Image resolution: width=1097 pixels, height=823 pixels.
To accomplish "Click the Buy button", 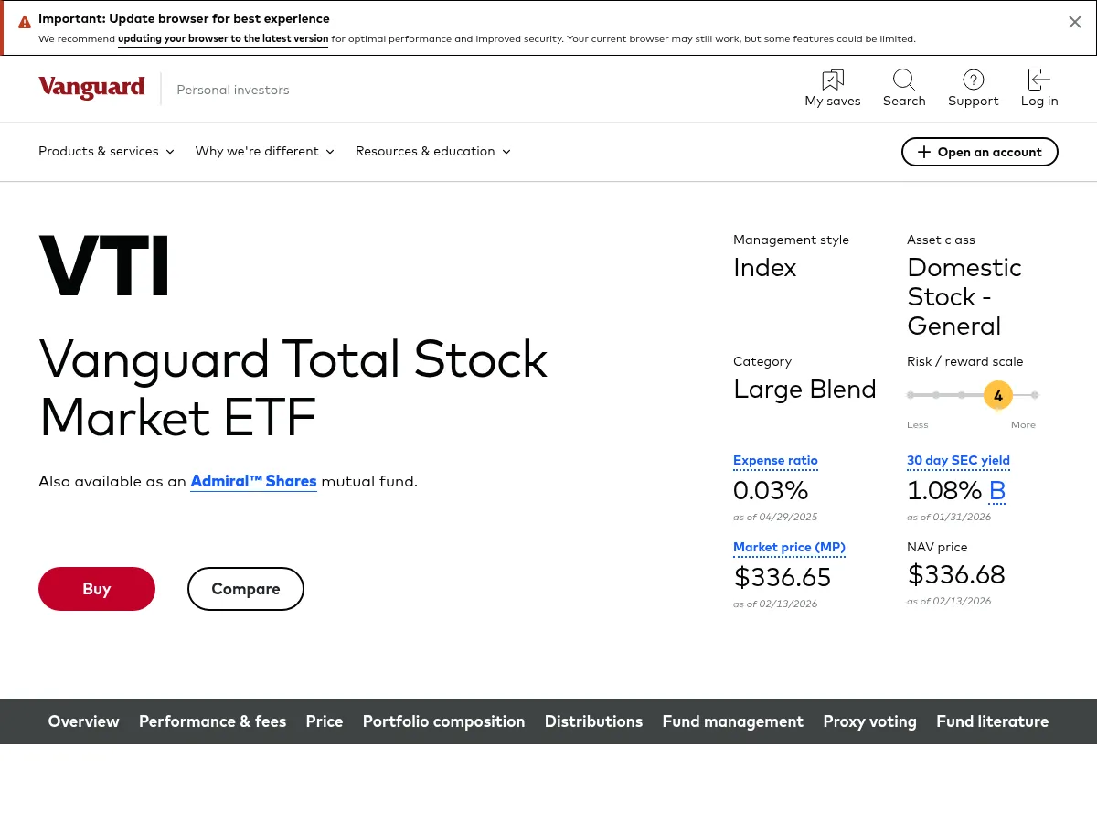I will [97, 588].
